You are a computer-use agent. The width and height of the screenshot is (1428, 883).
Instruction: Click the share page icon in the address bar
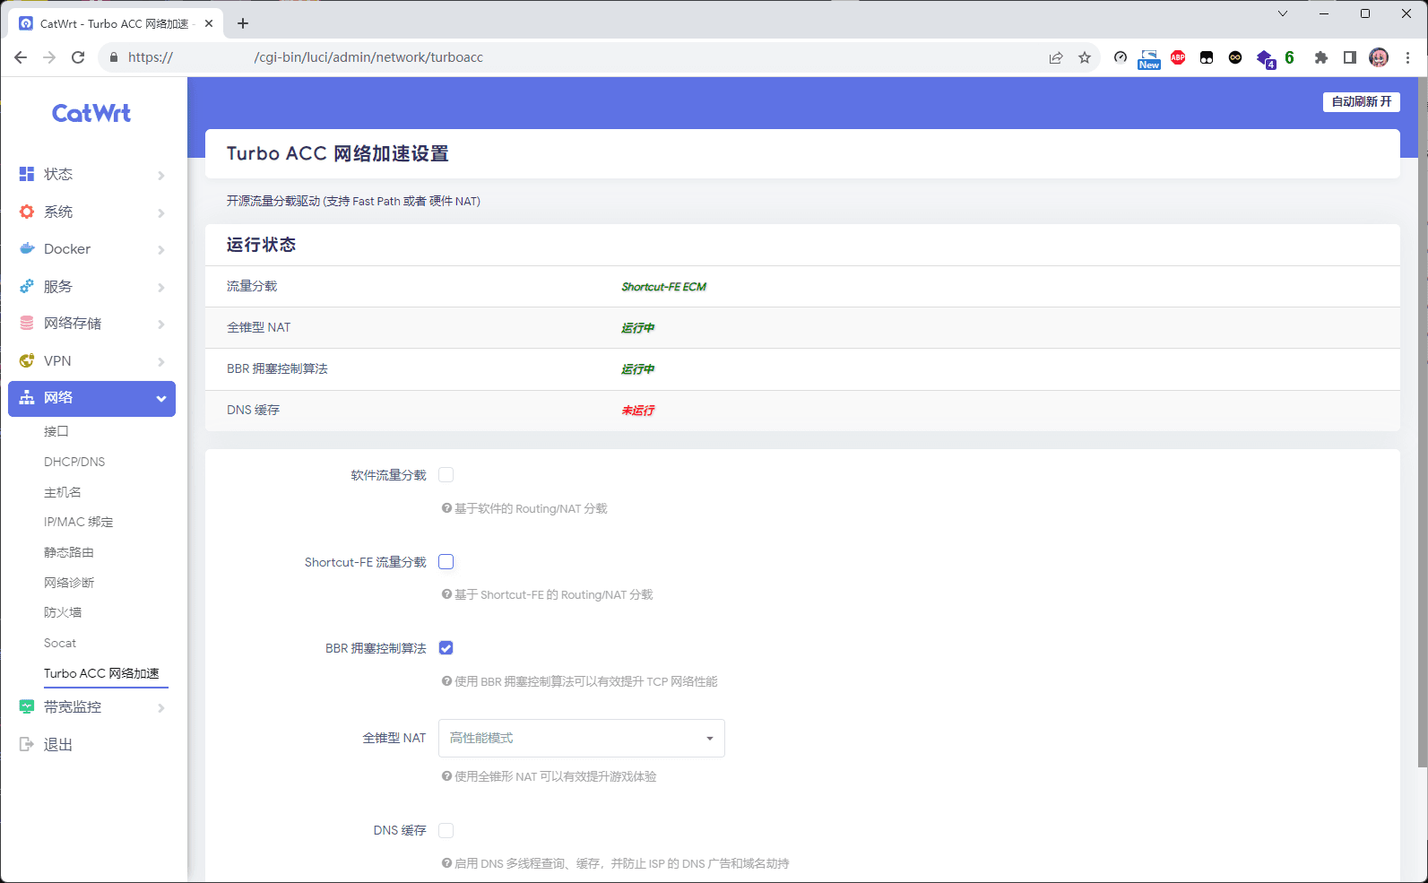(x=1056, y=57)
